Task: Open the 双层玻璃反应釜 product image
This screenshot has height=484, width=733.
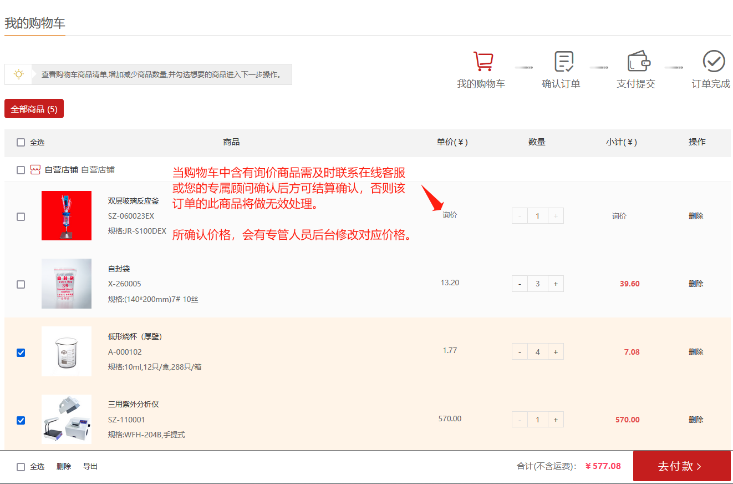Action: (x=67, y=215)
